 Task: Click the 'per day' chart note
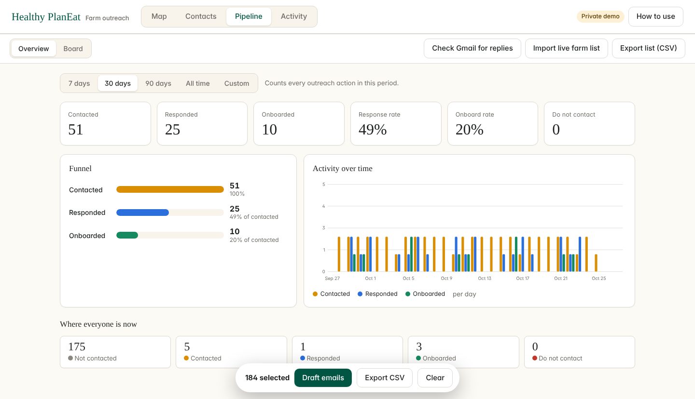pos(464,294)
